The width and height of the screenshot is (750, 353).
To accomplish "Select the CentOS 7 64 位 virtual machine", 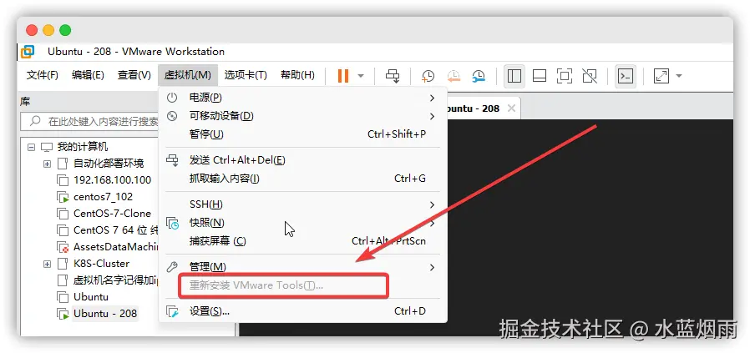I will [x=116, y=230].
